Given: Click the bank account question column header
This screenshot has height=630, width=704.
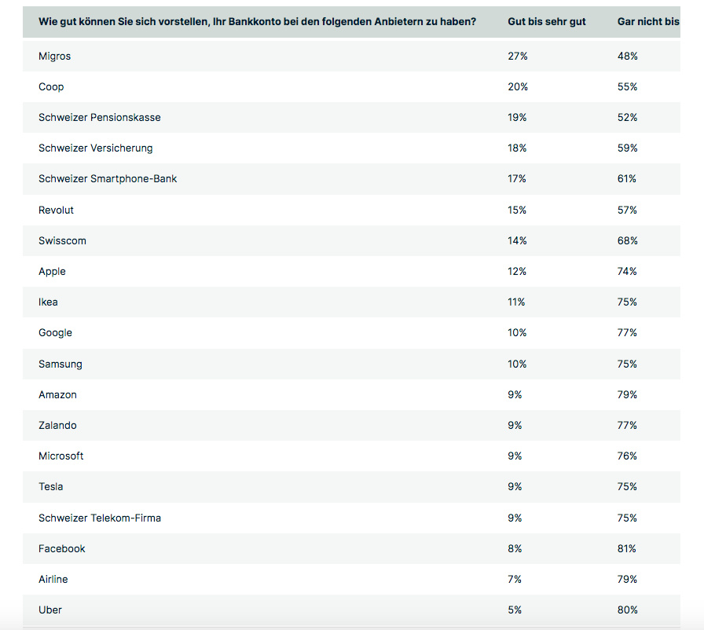Looking at the screenshot, I should (256, 22).
